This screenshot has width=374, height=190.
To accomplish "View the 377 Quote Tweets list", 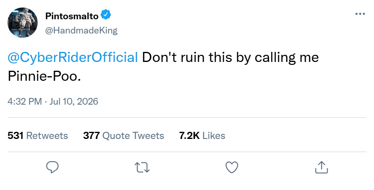I will tap(123, 136).
